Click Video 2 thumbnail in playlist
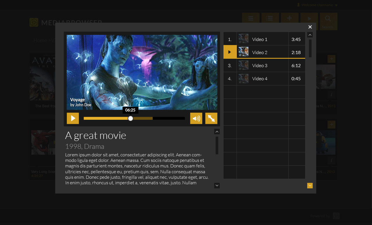The image size is (372, 225). (x=244, y=52)
